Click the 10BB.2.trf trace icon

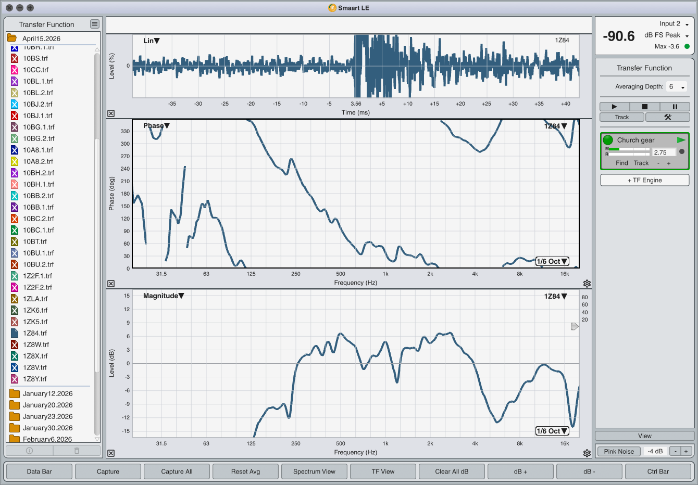click(x=15, y=196)
